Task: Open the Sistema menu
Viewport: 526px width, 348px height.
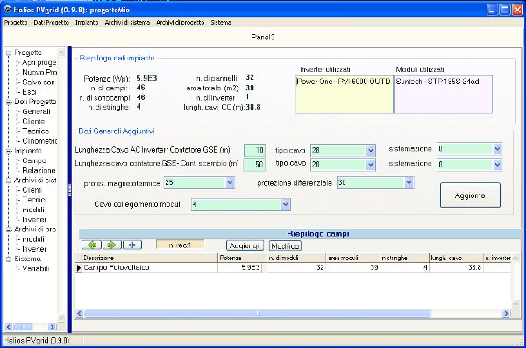Action: (x=221, y=23)
